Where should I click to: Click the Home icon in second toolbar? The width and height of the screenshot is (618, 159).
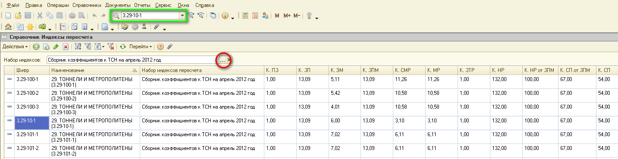click(x=8, y=27)
